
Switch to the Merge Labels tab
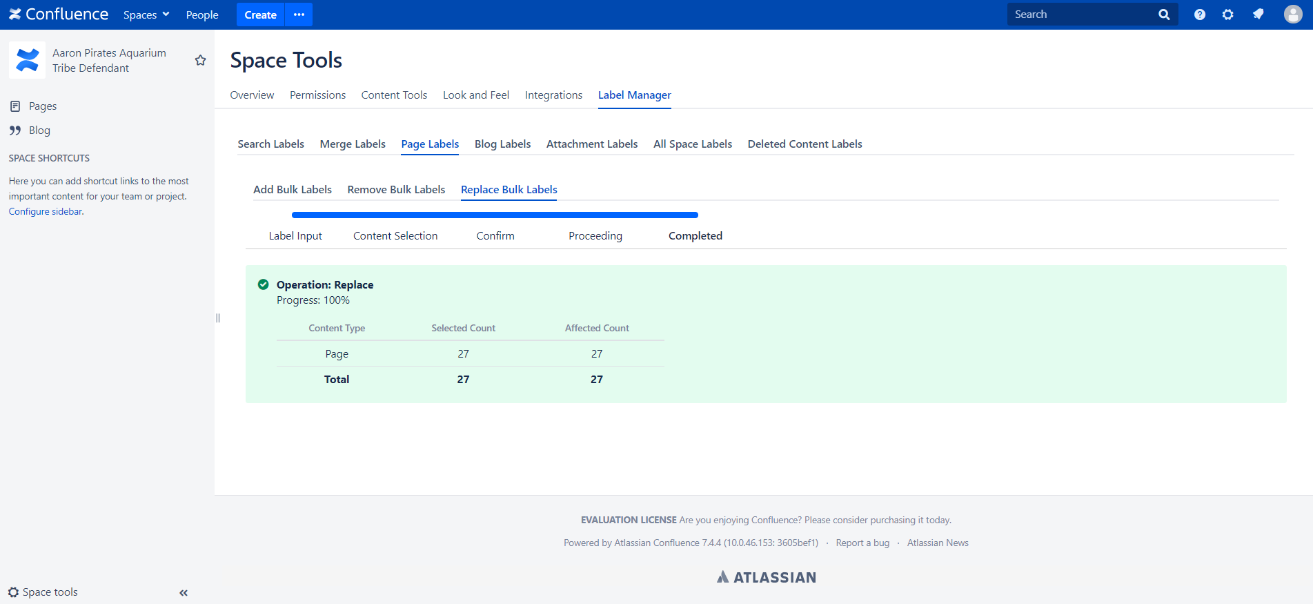[x=353, y=144]
